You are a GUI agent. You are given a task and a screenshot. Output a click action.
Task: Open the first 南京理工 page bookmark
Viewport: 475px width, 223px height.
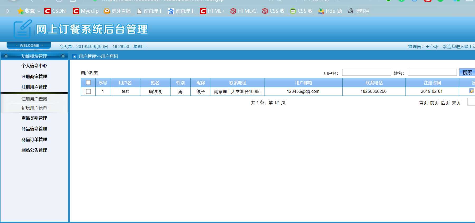tap(150, 11)
